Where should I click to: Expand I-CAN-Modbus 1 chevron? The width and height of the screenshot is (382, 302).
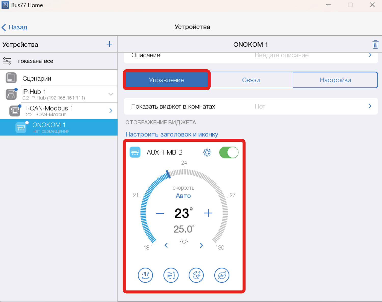pos(111,110)
